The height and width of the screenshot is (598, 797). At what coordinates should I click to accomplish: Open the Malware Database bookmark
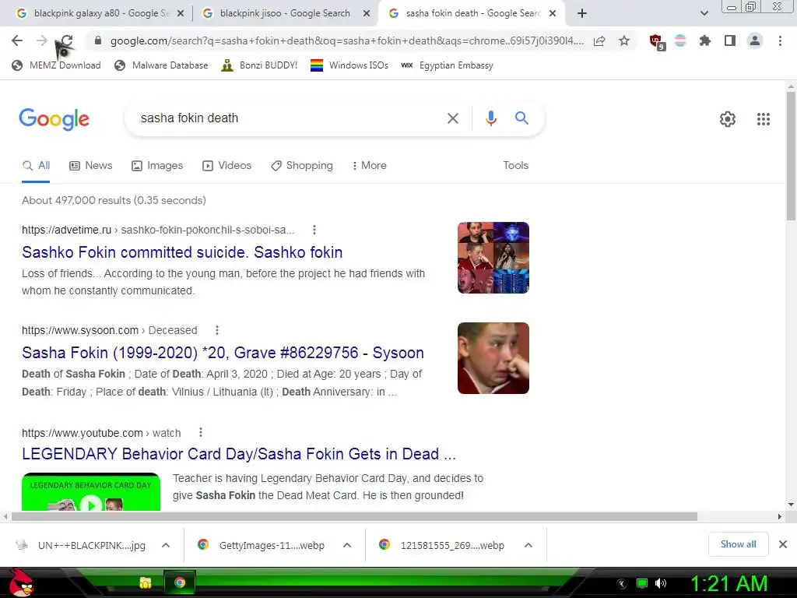[162, 65]
